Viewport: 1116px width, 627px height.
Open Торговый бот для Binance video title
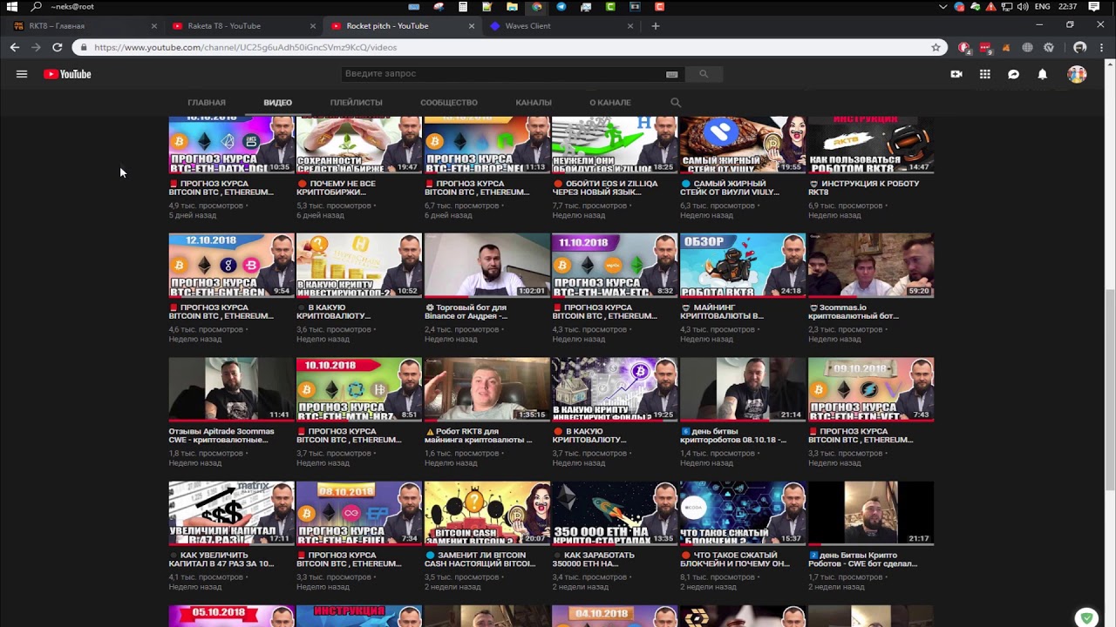[466, 311]
